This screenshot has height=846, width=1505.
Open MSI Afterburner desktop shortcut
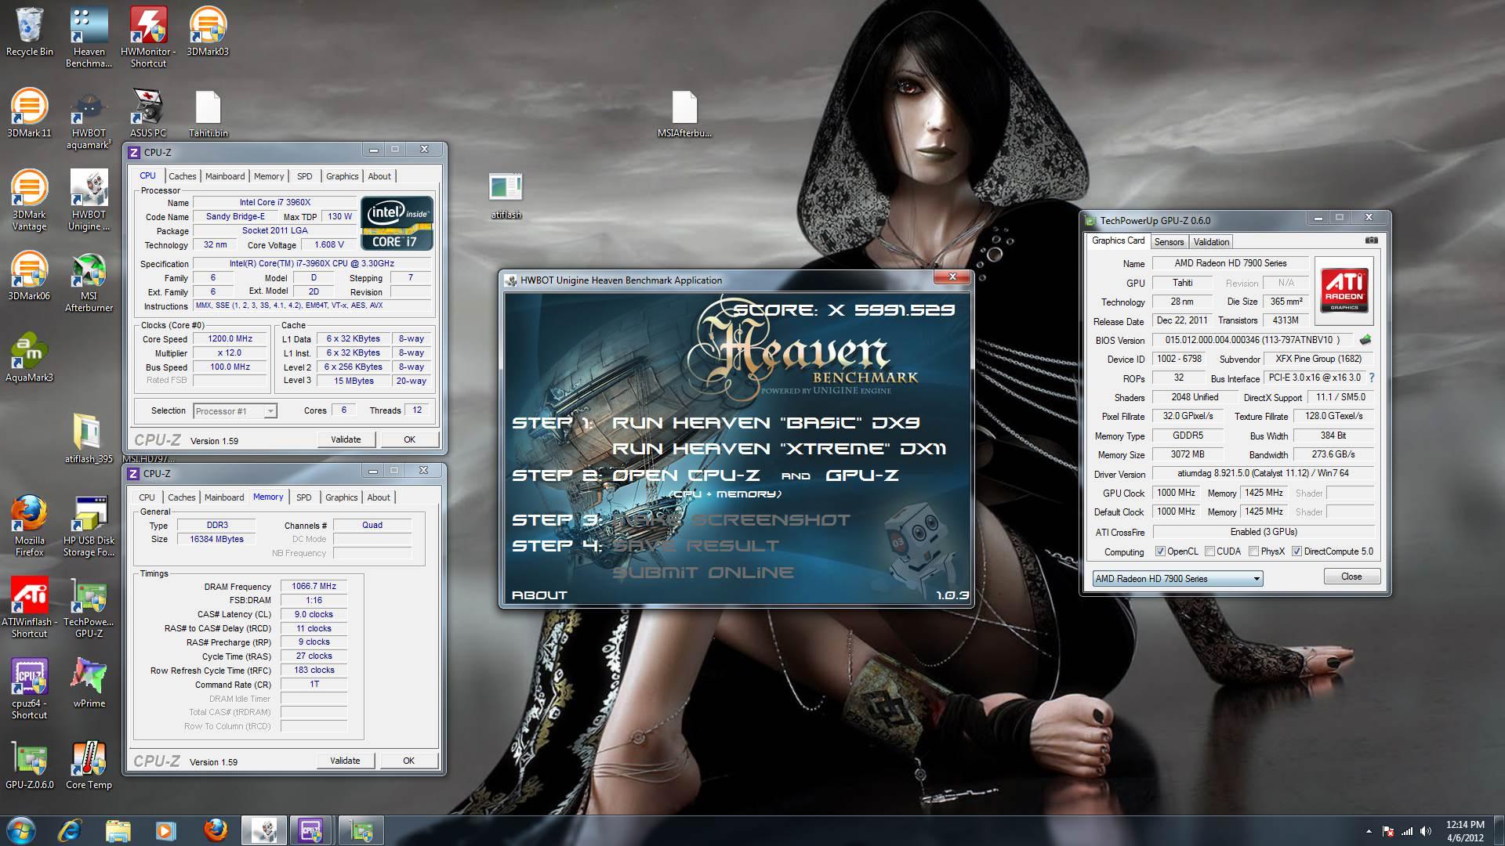click(x=89, y=282)
